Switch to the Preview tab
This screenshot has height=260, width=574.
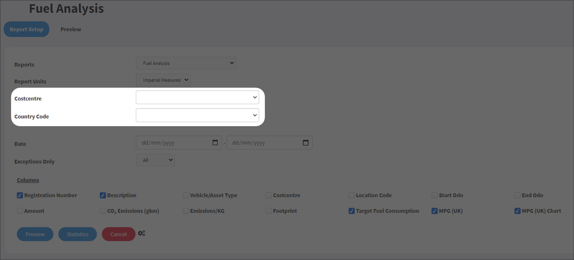tap(71, 29)
